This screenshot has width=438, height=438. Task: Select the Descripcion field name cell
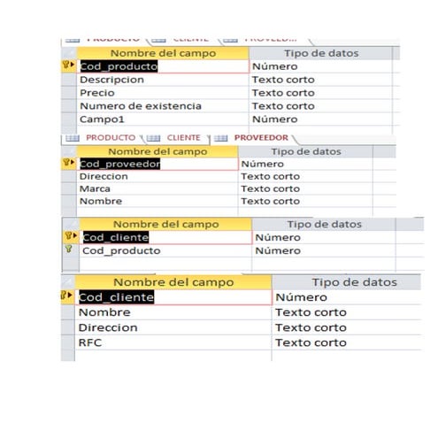[x=163, y=80]
